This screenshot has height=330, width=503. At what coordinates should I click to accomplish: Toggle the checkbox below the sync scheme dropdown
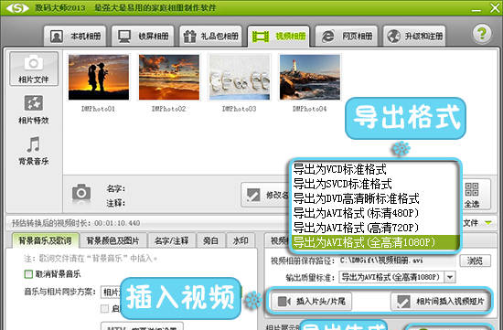(x=104, y=308)
